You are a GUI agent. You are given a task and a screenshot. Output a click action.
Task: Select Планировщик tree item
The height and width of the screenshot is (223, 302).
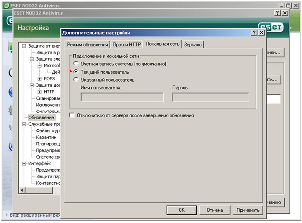(x=48, y=144)
